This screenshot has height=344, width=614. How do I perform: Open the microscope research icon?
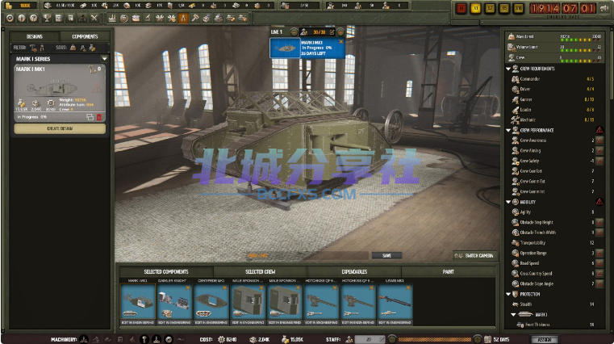point(148,18)
